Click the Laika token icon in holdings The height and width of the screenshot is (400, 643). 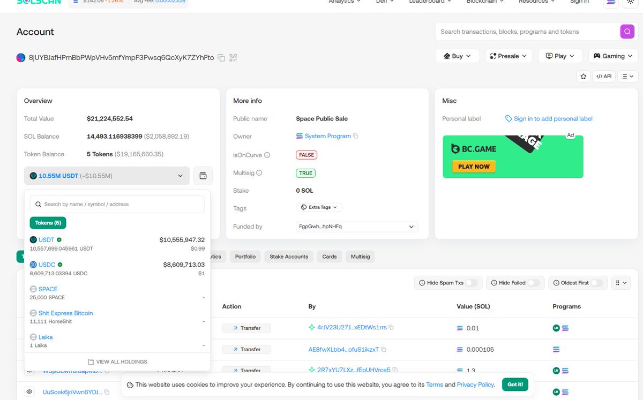coord(33,337)
